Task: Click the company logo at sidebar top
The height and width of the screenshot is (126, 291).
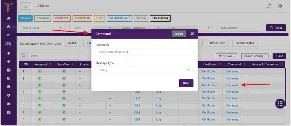Action: [8, 7]
